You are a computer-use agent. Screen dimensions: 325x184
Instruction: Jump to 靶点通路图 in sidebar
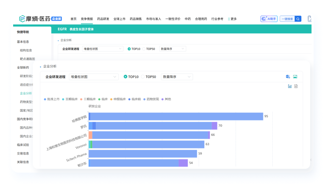pos(27,59)
